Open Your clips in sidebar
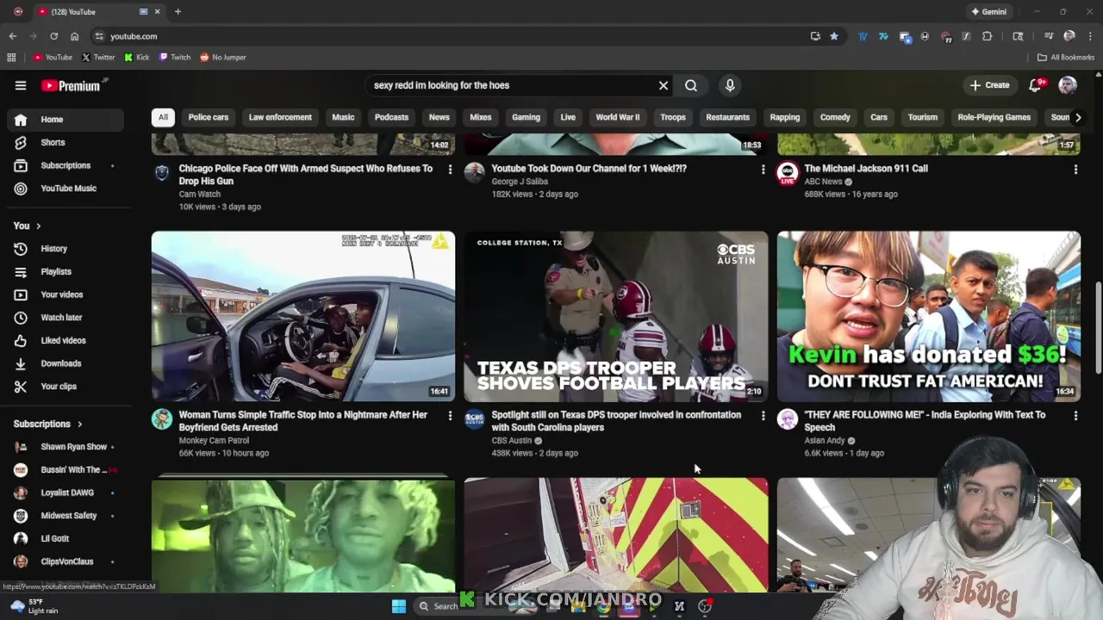 67,387
